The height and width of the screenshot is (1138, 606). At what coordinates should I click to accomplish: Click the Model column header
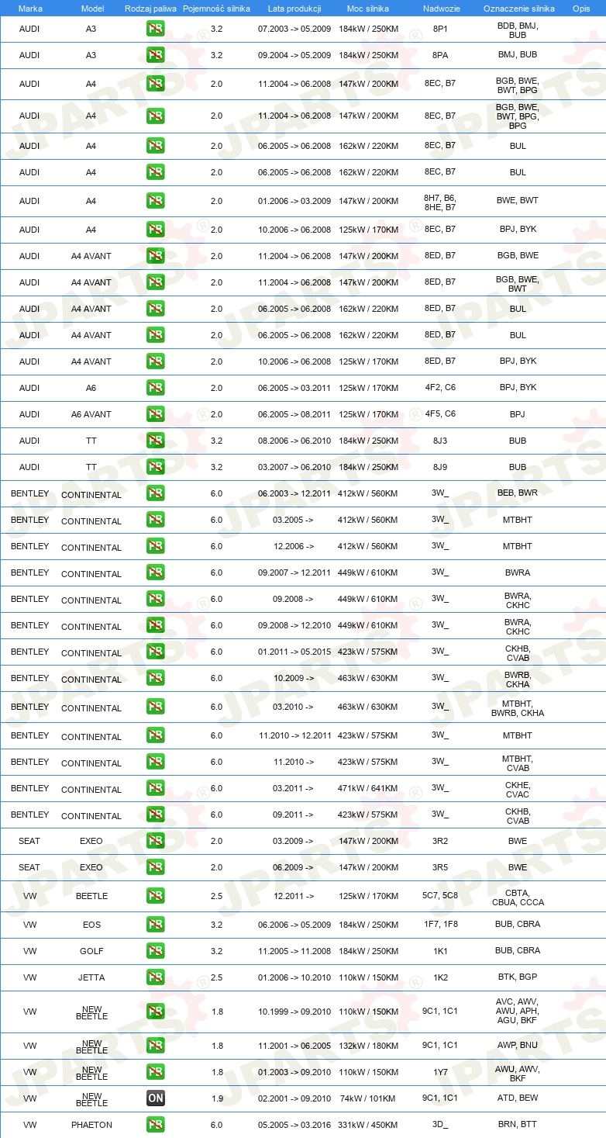pos(91,9)
